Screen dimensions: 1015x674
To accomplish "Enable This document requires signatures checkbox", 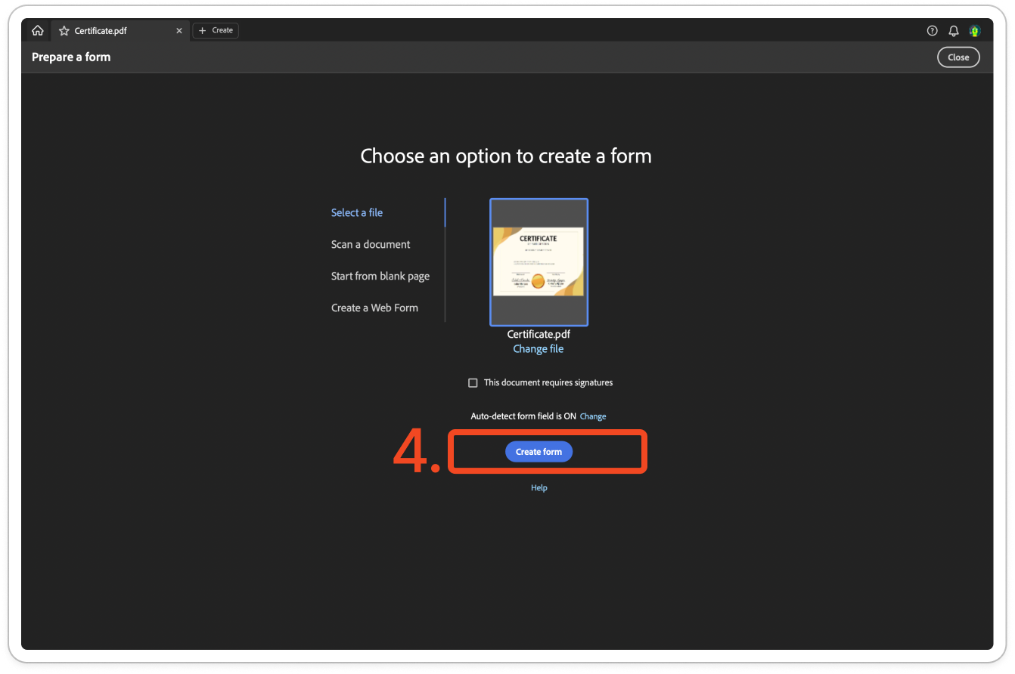I will 473,383.
